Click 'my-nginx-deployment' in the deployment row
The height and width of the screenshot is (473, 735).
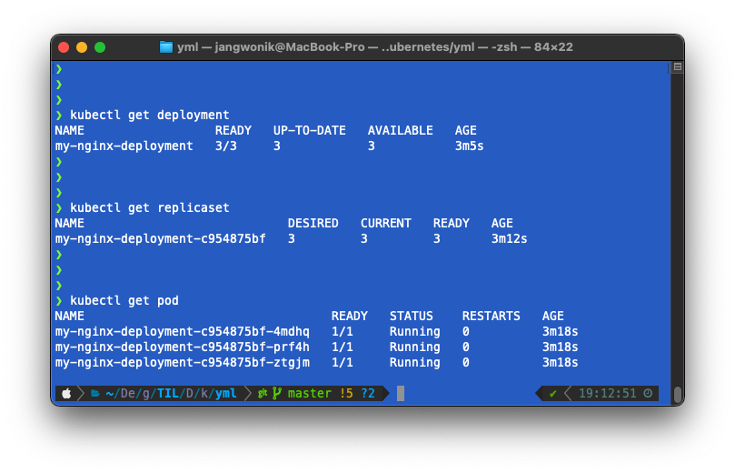click(x=124, y=146)
